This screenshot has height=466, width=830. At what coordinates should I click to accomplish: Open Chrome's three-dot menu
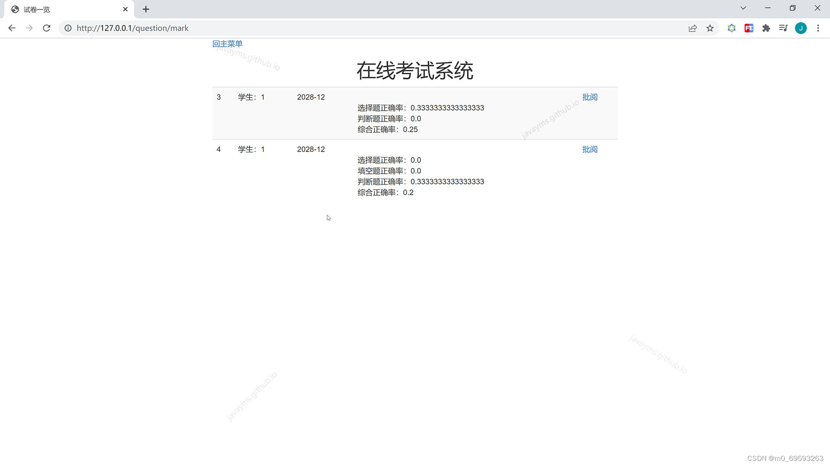[818, 28]
